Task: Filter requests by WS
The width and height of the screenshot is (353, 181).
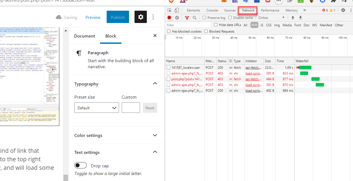Action: point(314,25)
